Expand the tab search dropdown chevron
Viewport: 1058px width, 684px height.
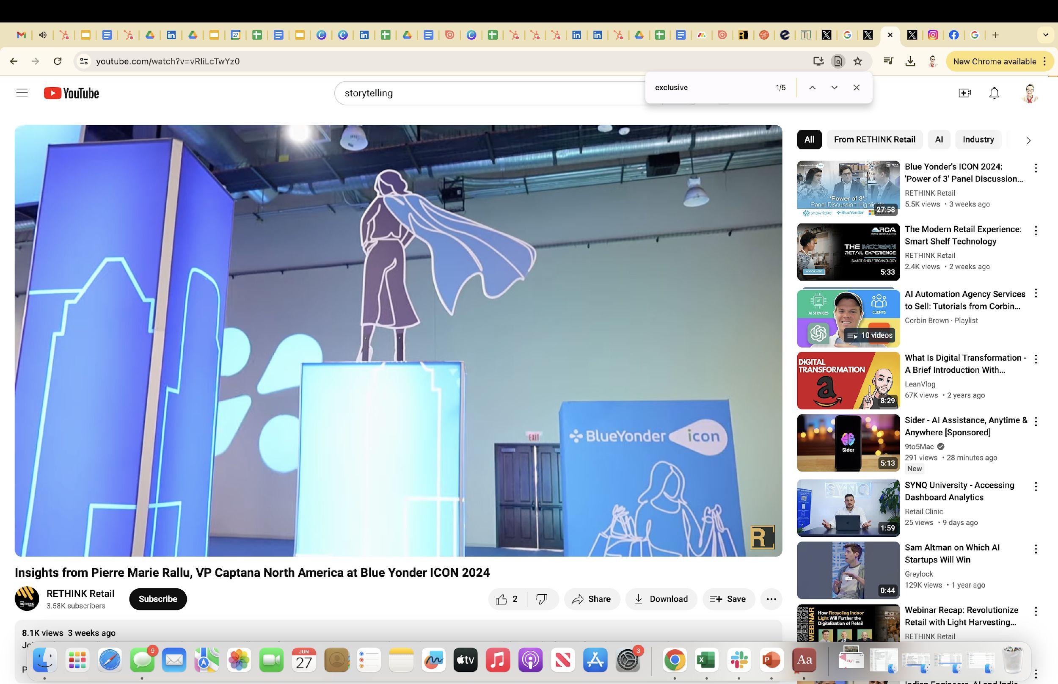click(x=1046, y=35)
